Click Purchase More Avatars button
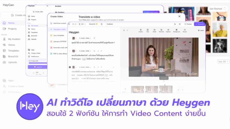This screenshot has height=129, width=230. [151, 12]
